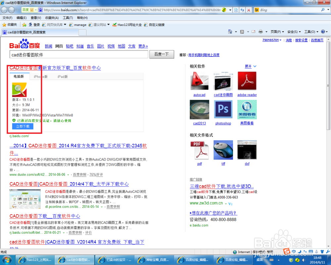This screenshot has width=331, height=265.
Task: Click the tiff mouse image icon
Action: (223, 150)
